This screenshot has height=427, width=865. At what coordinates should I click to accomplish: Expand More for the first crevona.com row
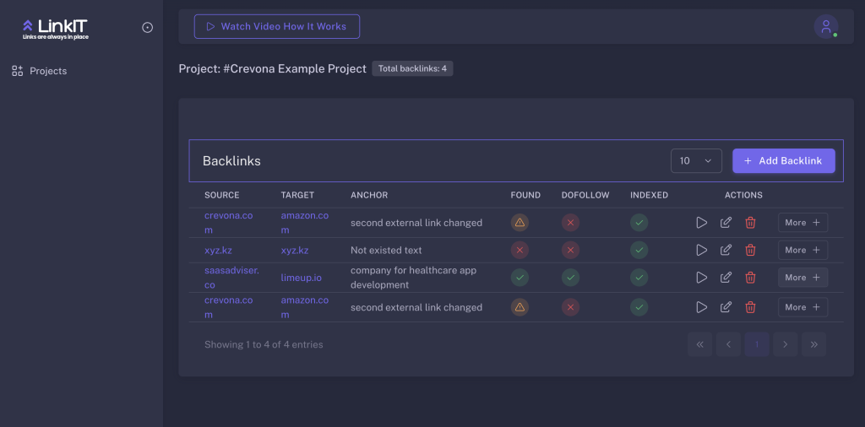802,223
